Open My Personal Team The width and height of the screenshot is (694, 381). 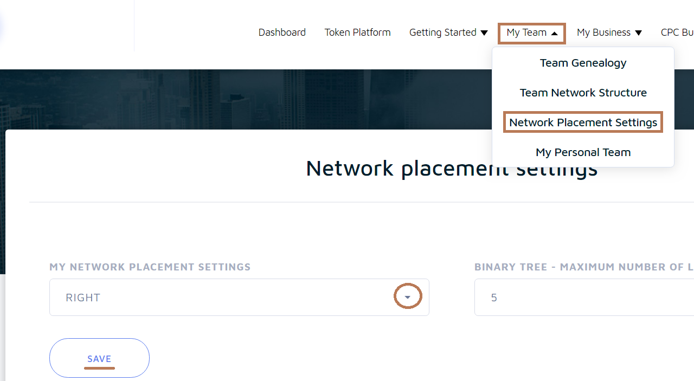(583, 152)
